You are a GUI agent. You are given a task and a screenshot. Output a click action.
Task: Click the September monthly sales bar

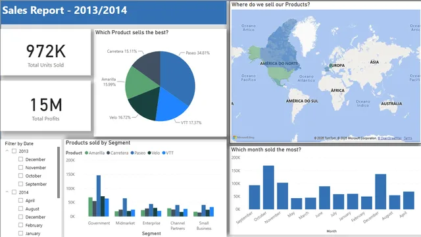[255, 197]
